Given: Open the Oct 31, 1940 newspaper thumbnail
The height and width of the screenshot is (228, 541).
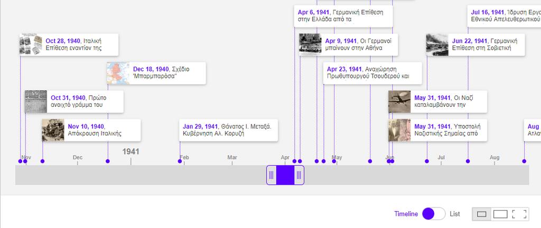Looking at the screenshot, I should (36, 102).
